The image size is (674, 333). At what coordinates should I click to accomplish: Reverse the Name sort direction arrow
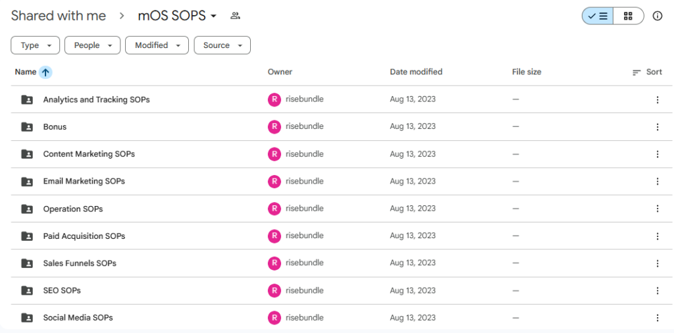click(x=45, y=72)
